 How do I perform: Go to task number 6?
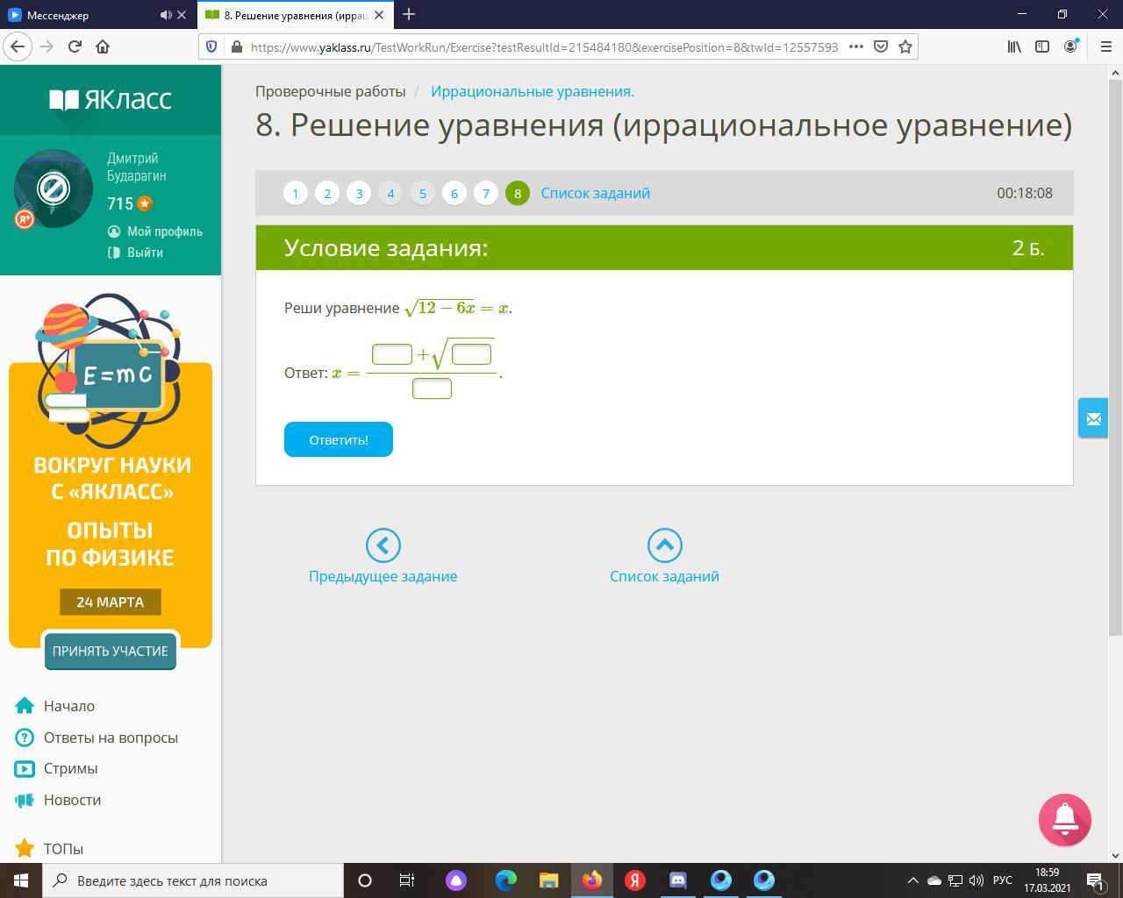454,193
